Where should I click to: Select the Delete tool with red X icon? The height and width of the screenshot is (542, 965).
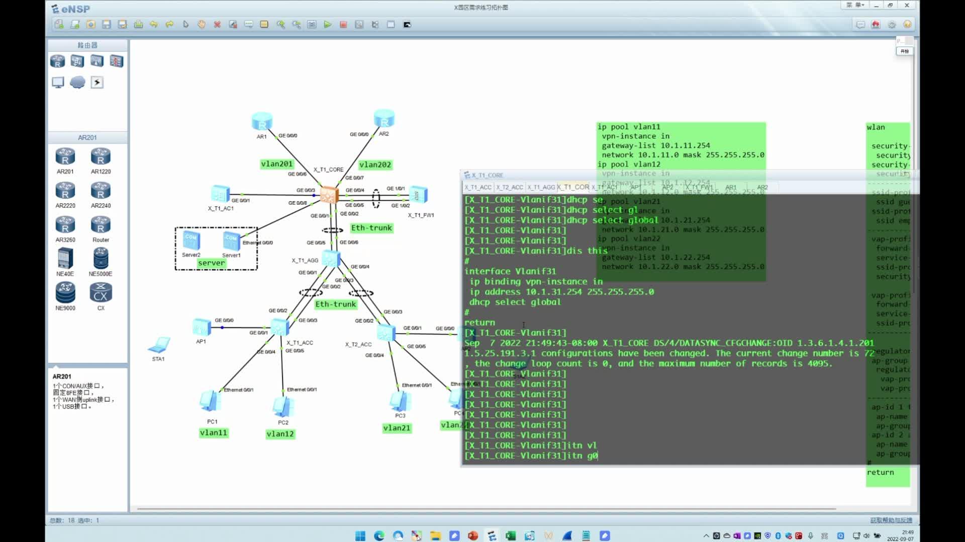[x=218, y=24]
